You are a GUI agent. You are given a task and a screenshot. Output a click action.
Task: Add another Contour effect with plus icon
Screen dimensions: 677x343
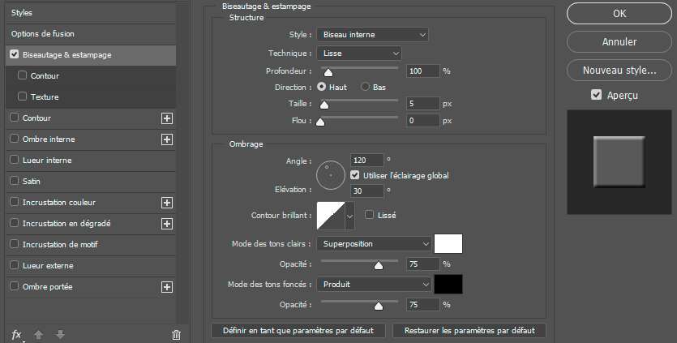click(x=167, y=118)
